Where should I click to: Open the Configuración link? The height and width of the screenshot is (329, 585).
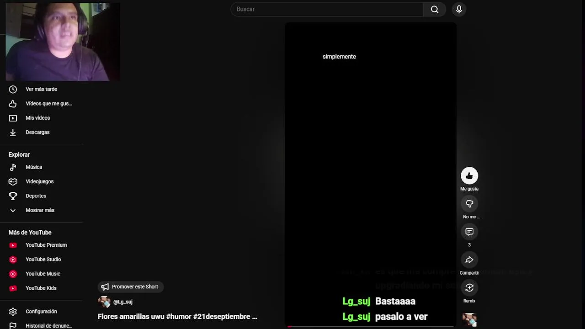(42, 312)
